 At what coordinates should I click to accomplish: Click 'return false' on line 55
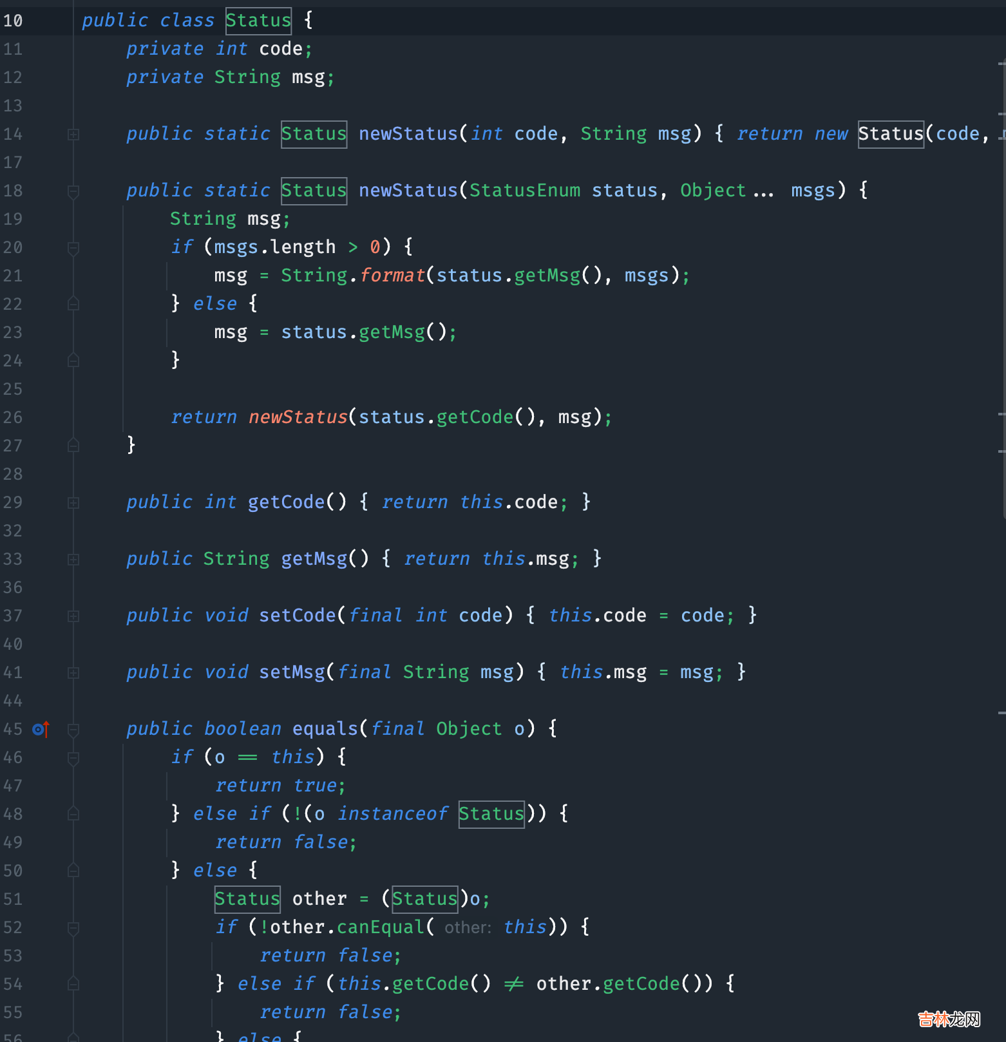(325, 1012)
